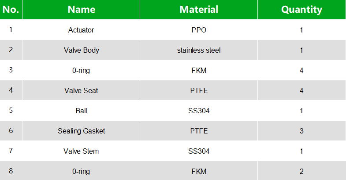Click the "Valve Body" name cell
This screenshot has height=180, width=346.
pyautogui.click(x=81, y=50)
